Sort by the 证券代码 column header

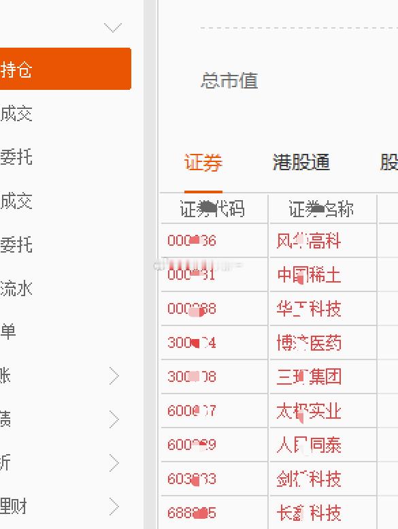(x=212, y=209)
